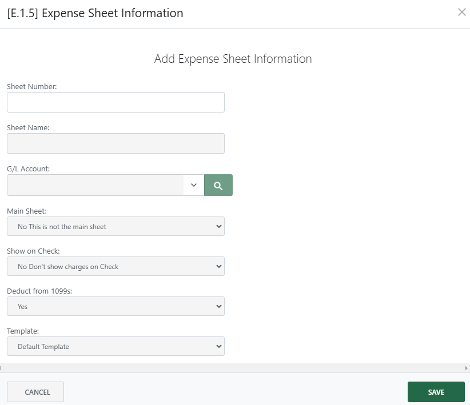
Task: Expand the G/L Account combo box arrow
Action: click(x=193, y=185)
